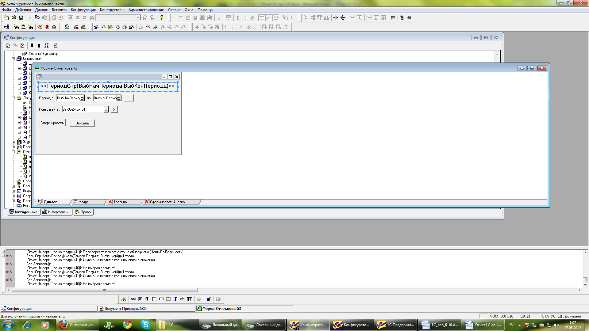Click the calendar icon of ВыбКонПериода field
The height and width of the screenshot is (331, 589).
[x=119, y=98]
